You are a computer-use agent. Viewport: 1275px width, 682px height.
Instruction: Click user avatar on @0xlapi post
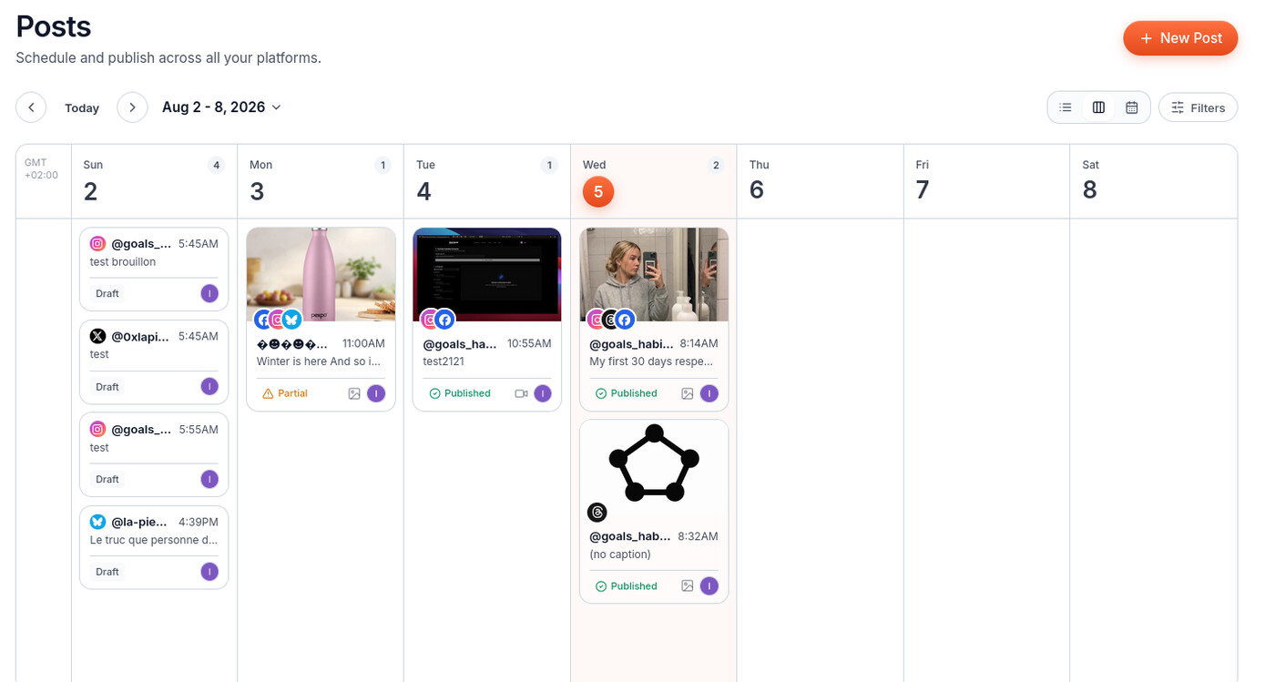(x=209, y=386)
